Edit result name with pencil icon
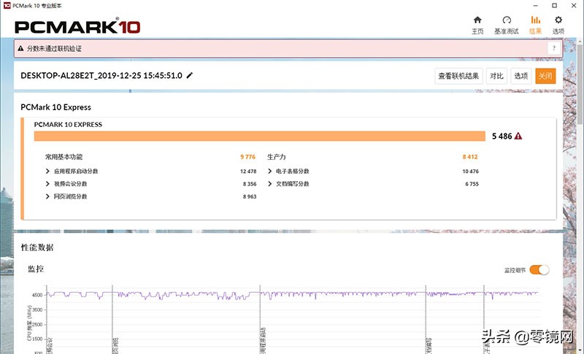584x354 pixels. pyautogui.click(x=190, y=76)
